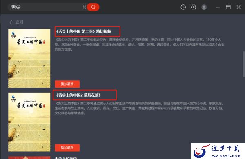Open title 《舌尖上的中国 第二季》精切视频

point(84,31)
